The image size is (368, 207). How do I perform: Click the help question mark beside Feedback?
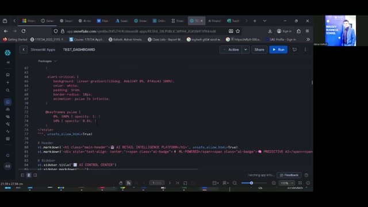[306, 175]
